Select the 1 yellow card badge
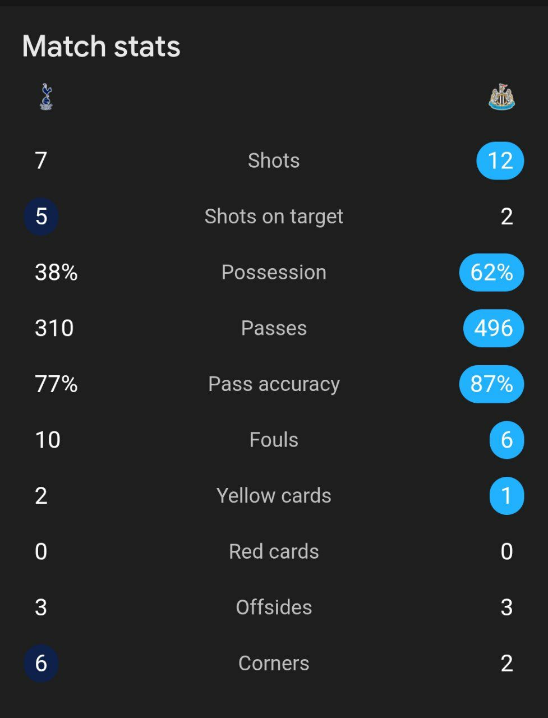This screenshot has width=548, height=718. point(506,496)
